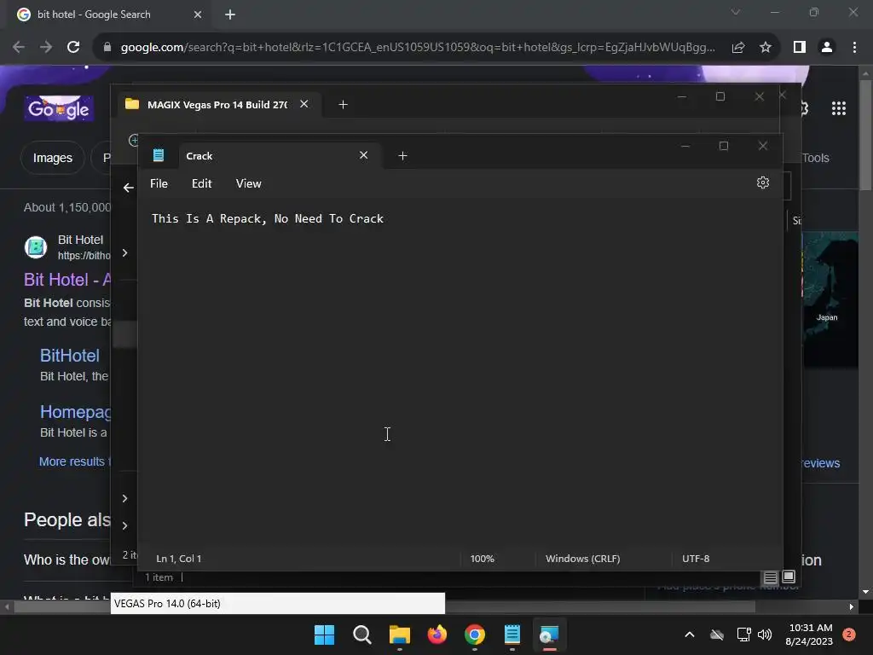Select the MAGIX Vegas Pro 14 Explorer tab
Screen dimensions: 873x655
tap(218, 105)
